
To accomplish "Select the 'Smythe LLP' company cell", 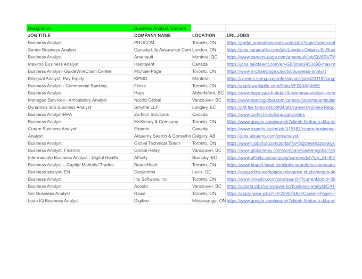I will (162, 107).
